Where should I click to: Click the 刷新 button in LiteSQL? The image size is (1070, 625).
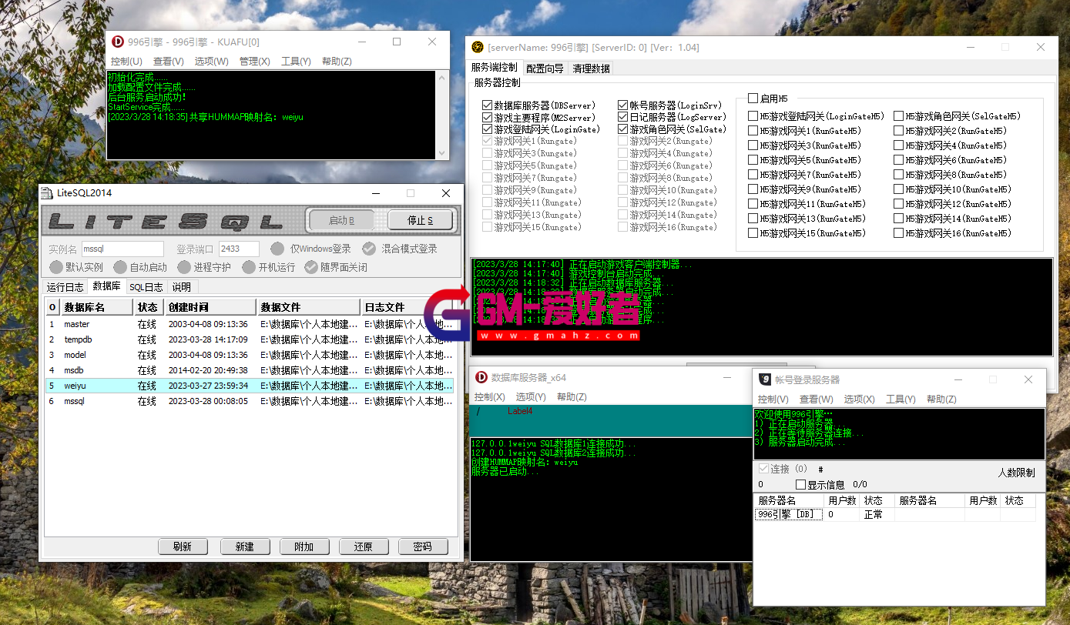click(183, 546)
